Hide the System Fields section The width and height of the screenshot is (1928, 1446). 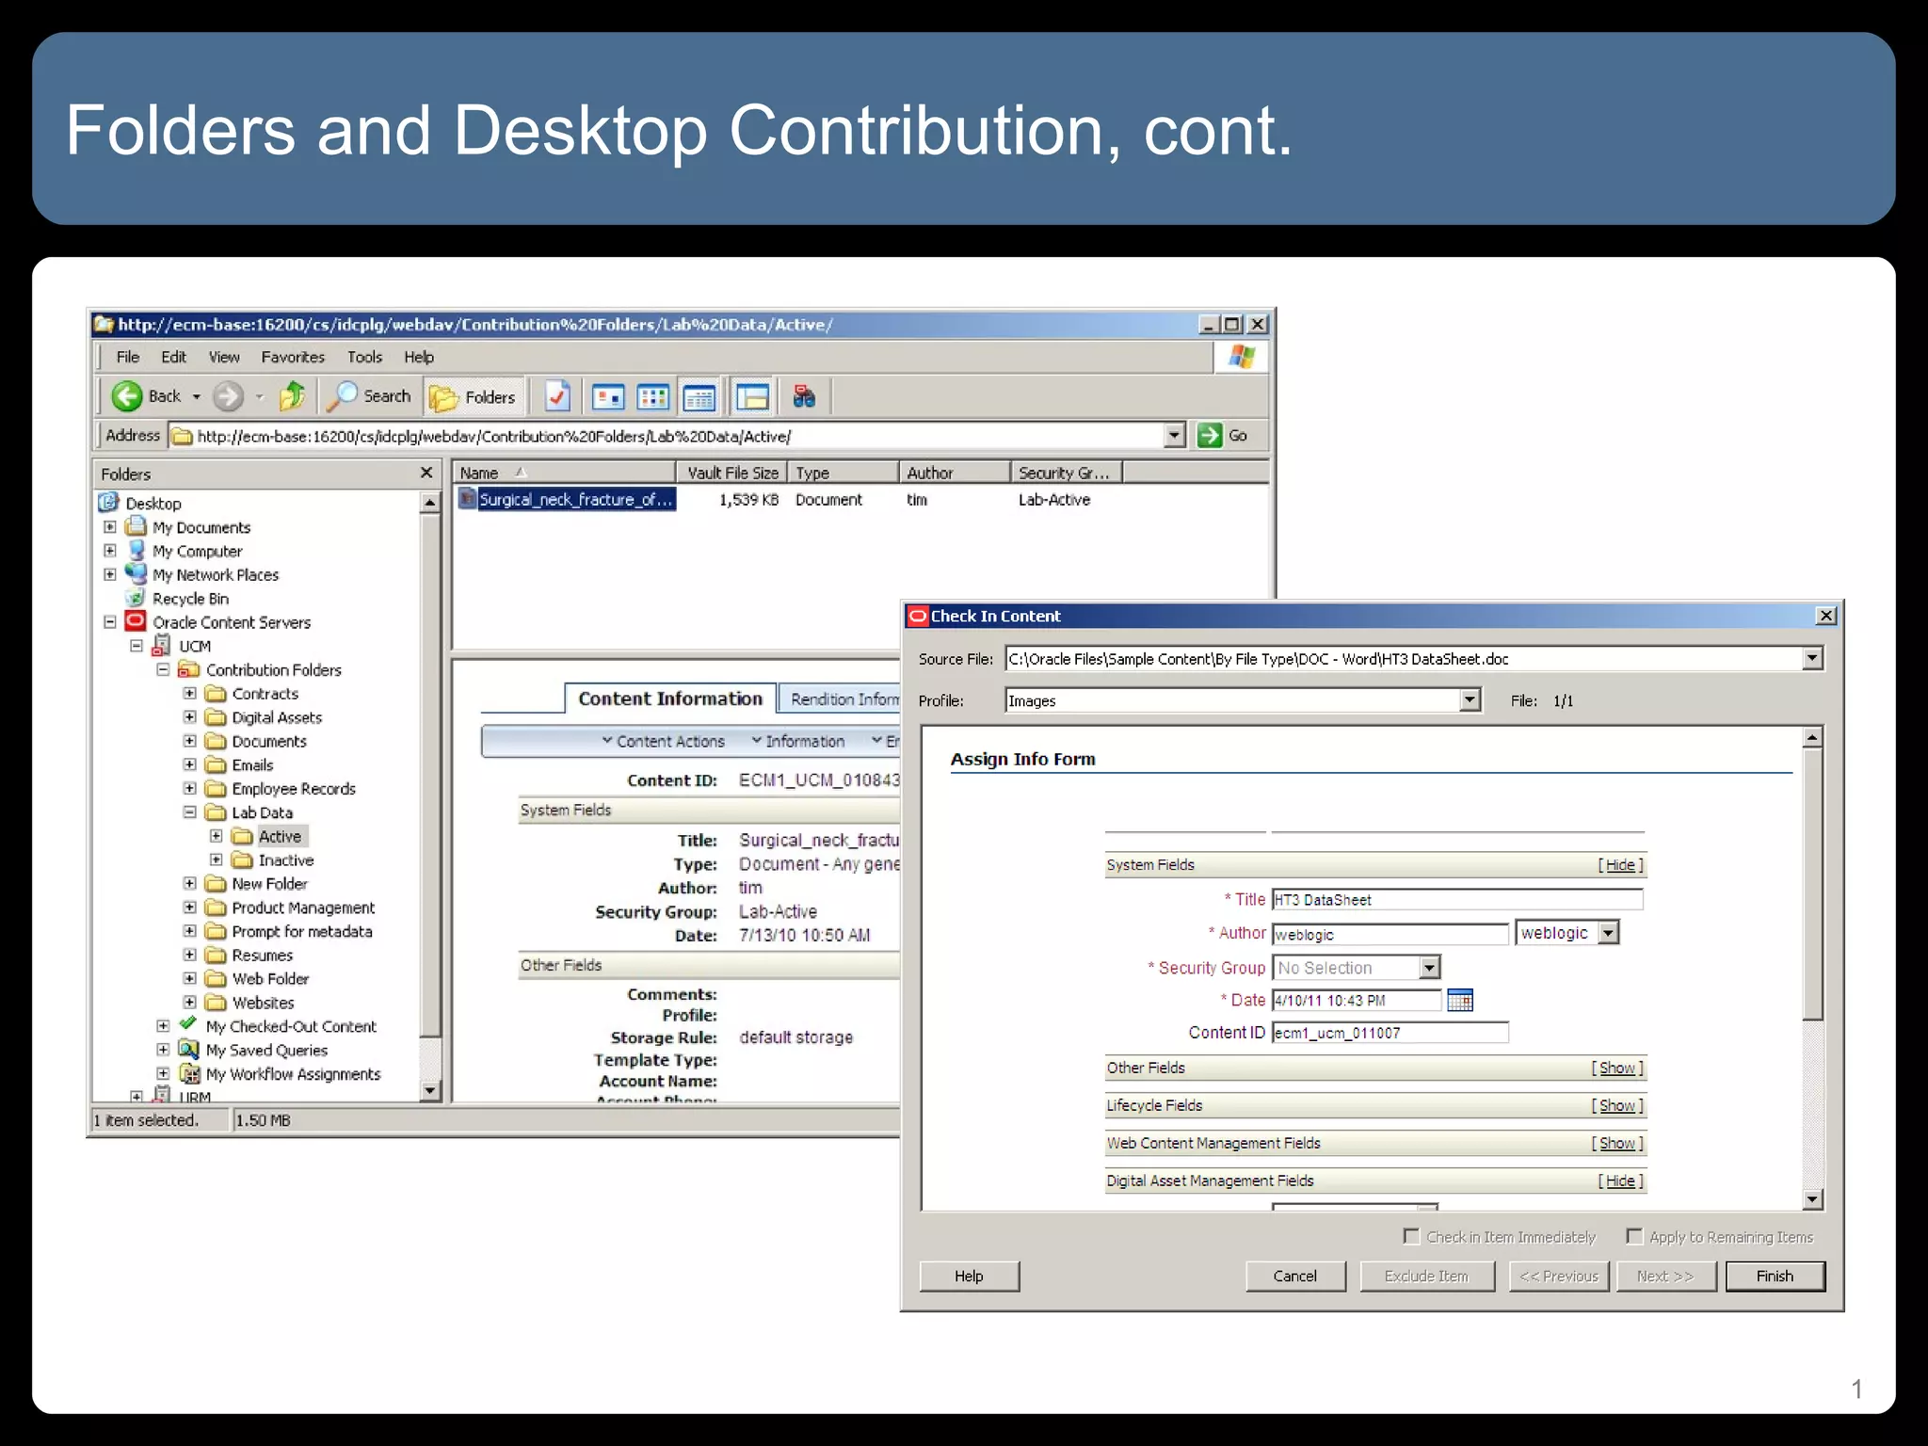tap(1620, 864)
